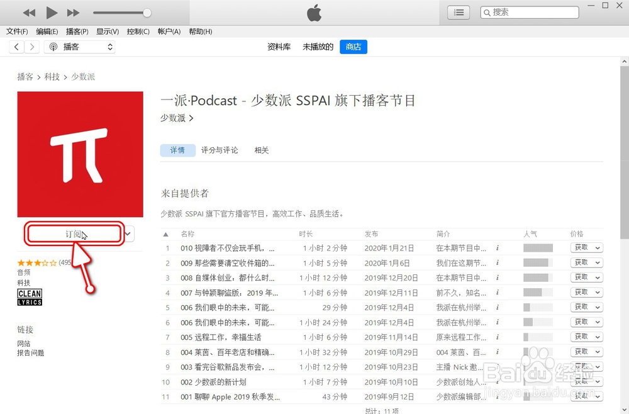Expand 获取 dropdown arrow for episode 004

[598, 352]
